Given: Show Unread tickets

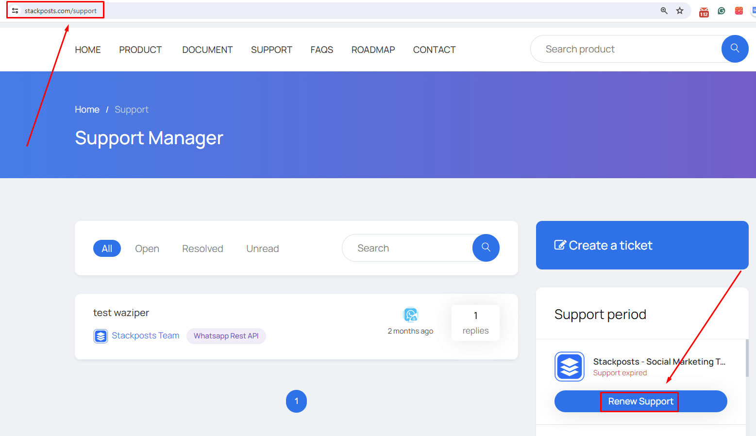Looking at the screenshot, I should pyautogui.click(x=262, y=249).
